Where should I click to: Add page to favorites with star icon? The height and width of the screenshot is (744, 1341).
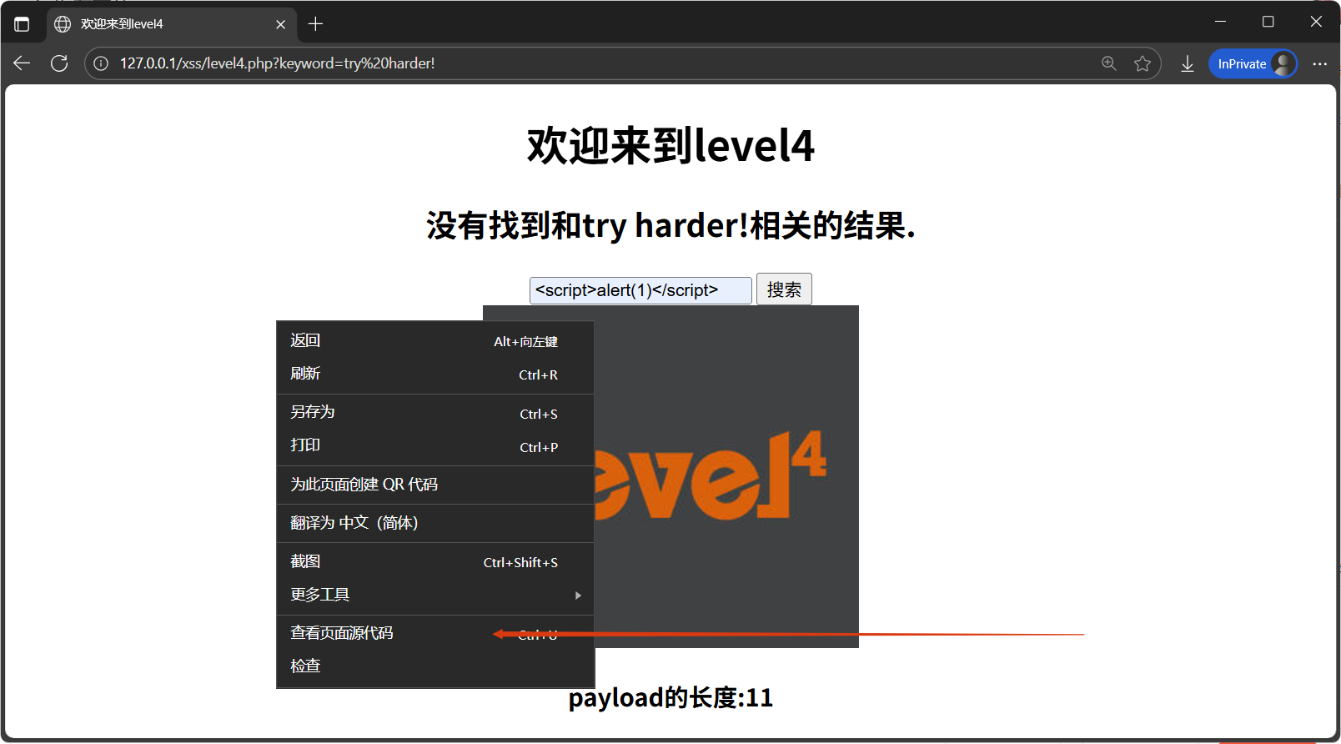[x=1143, y=63]
